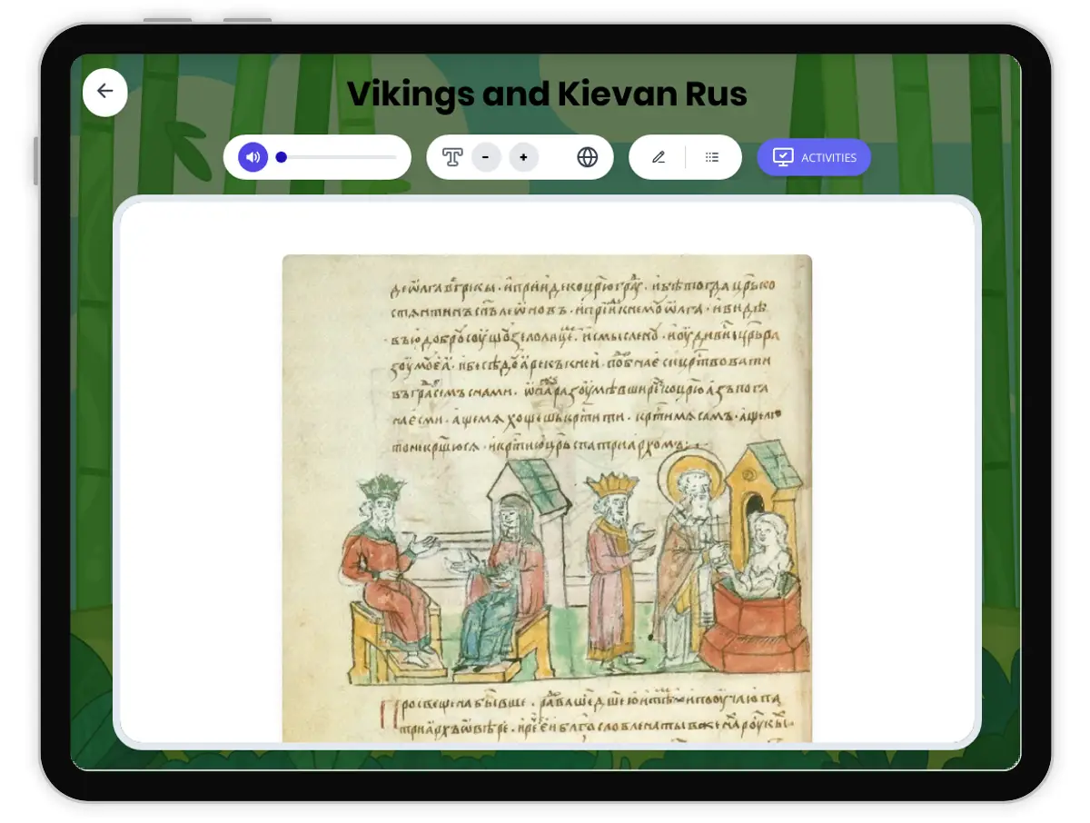Viewport: 1090px width, 823px height.
Task: Decrease text size with the minus button
Action: [x=486, y=157]
